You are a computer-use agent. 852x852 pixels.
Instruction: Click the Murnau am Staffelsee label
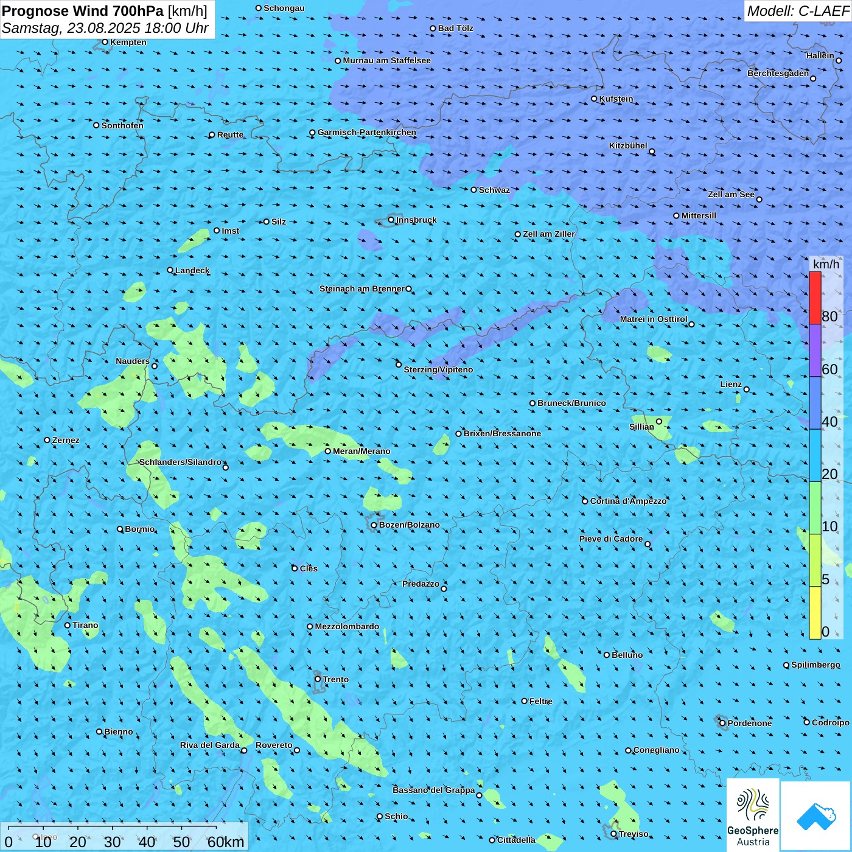click(x=386, y=60)
